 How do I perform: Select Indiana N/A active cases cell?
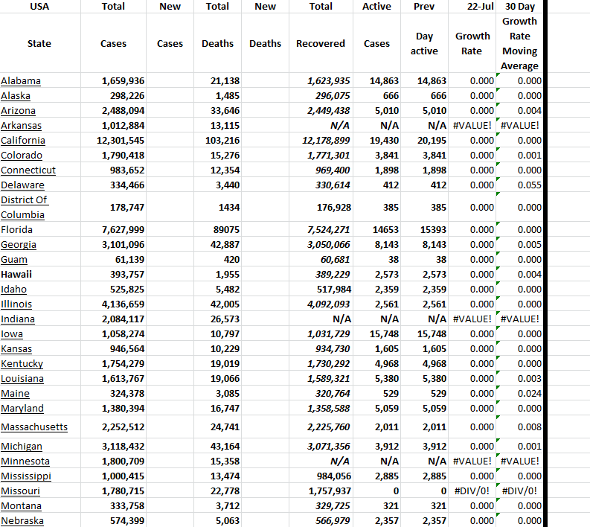[376, 319]
